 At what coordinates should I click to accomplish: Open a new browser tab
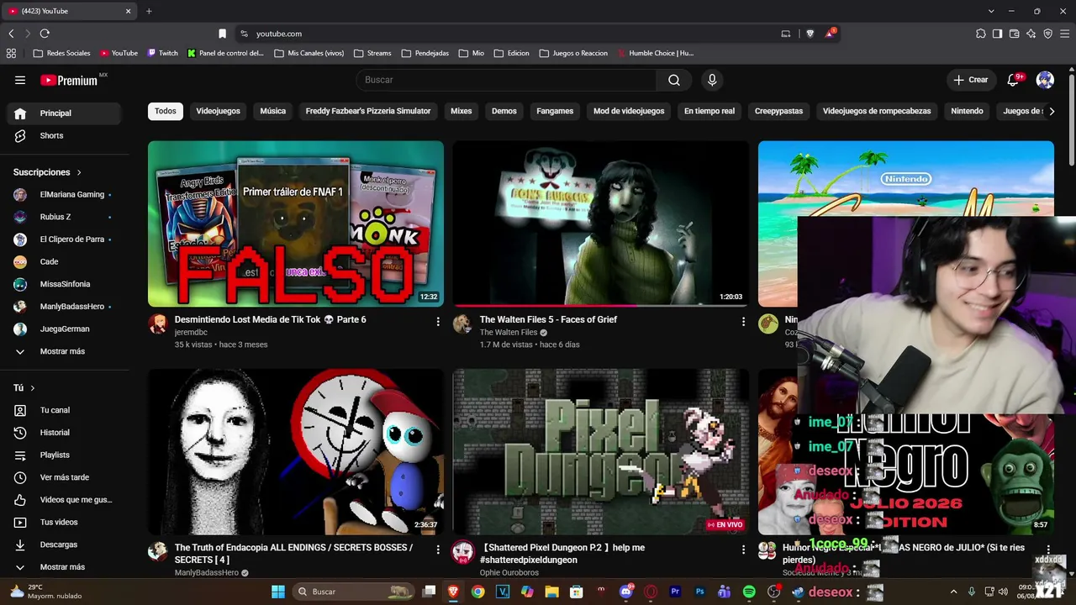[149, 11]
